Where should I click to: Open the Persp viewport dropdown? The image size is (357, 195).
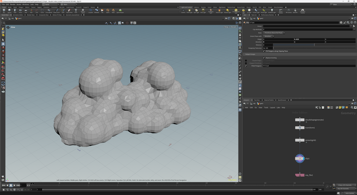[227, 27]
